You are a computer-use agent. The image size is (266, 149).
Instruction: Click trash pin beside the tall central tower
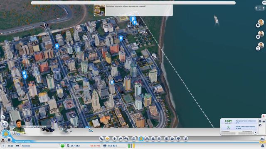112,82
